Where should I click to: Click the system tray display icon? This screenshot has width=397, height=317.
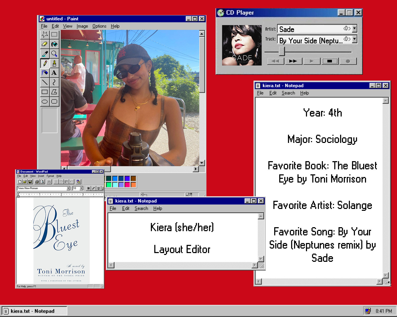coord(368,311)
